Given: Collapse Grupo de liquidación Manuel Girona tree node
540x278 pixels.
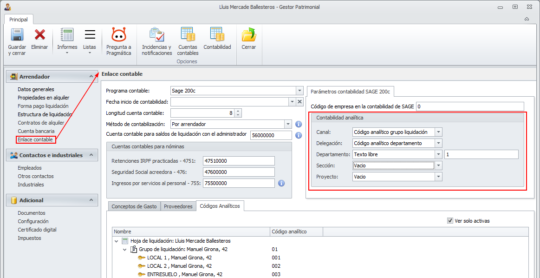Looking at the screenshot, I should (x=124, y=250).
